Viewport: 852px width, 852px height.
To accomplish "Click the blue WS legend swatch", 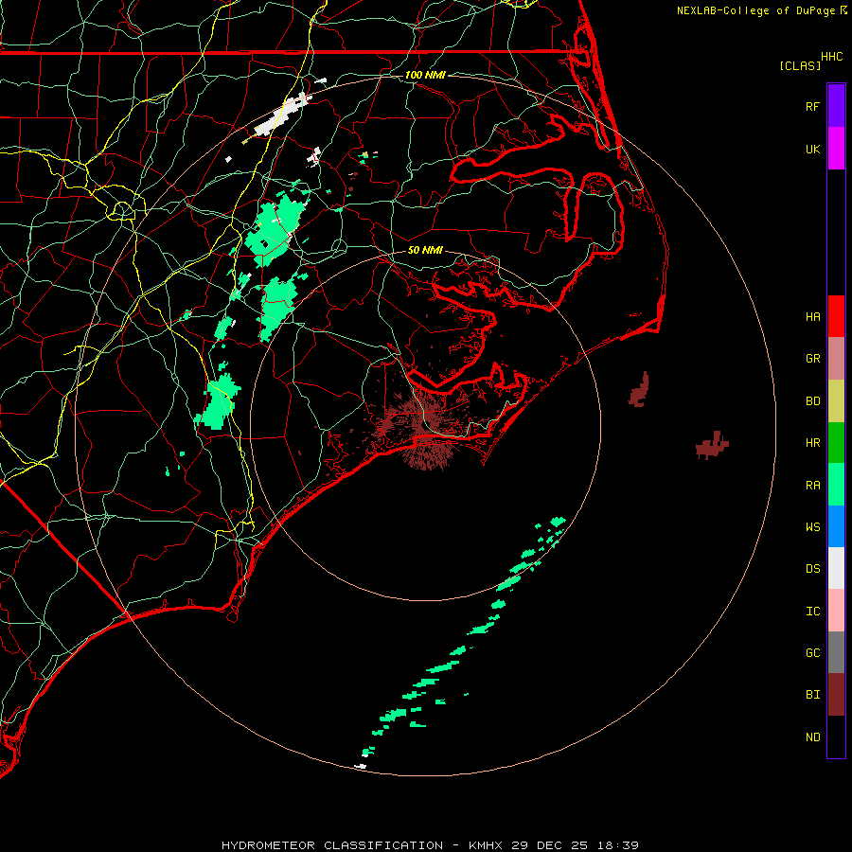I will (836, 526).
